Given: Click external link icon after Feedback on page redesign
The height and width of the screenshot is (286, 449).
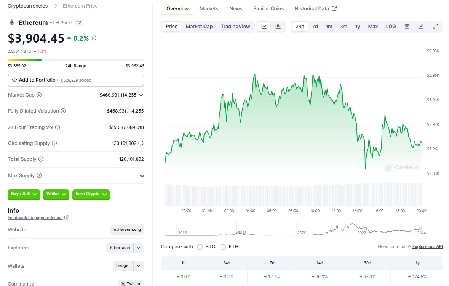Looking at the screenshot, I should pos(66,218).
